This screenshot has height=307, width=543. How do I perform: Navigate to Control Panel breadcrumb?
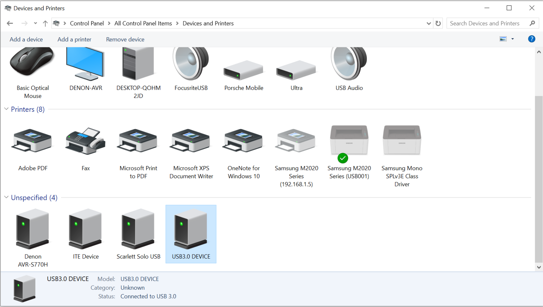87,23
